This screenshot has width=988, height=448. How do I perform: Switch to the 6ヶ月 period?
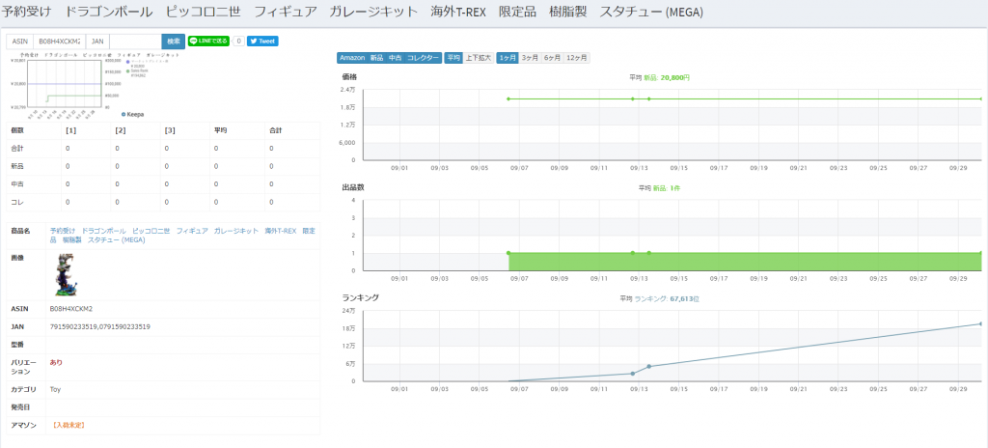552,58
